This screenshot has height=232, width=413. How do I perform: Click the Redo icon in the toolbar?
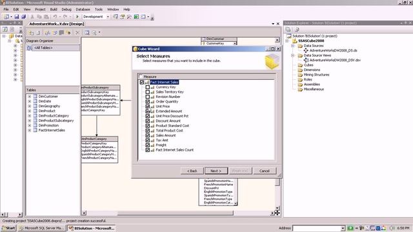pos(65,17)
